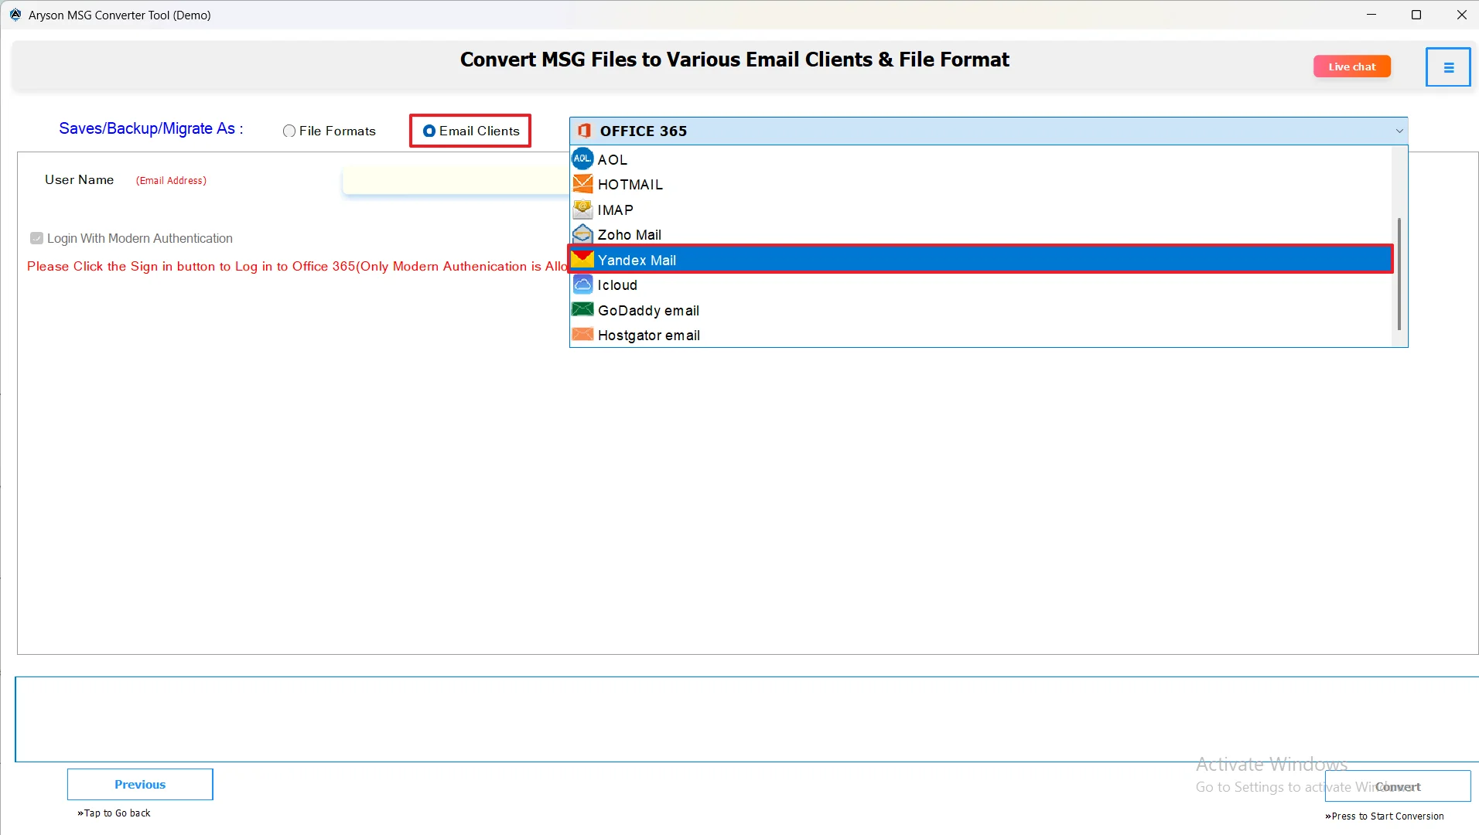Start conversion with the Convert button

[1397, 786]
